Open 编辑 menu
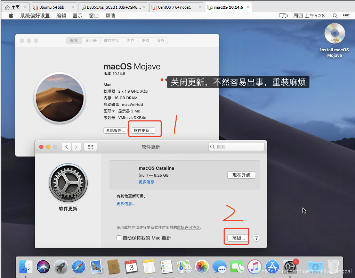The image size is (355, 278). tap(61, 16)
